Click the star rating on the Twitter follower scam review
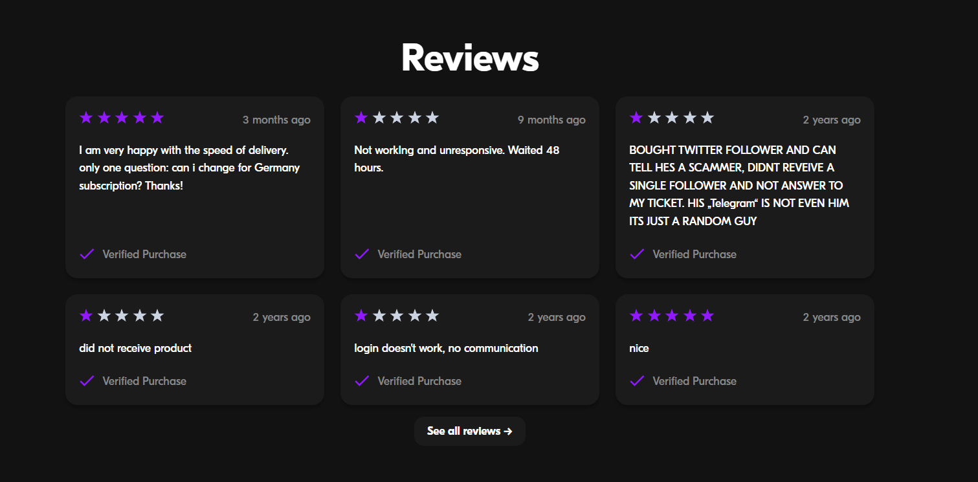The image size is (978, 482). click(x=672, y=118)
